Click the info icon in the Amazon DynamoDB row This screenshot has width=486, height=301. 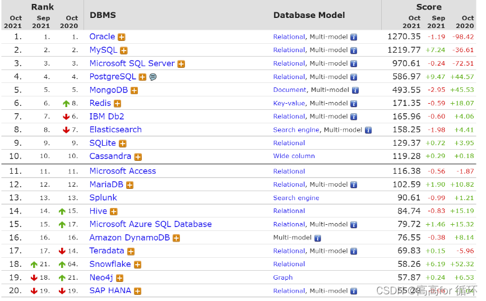click(x=318, y=238)
